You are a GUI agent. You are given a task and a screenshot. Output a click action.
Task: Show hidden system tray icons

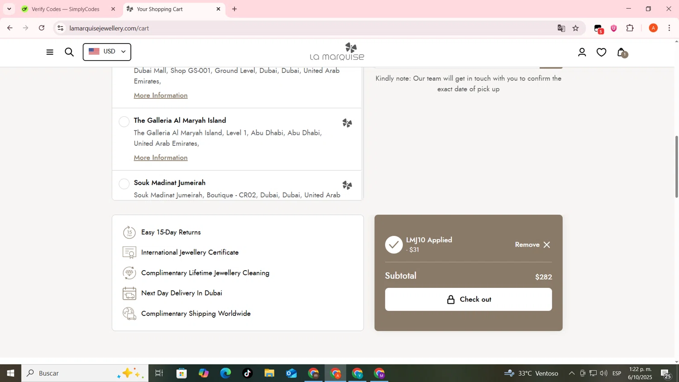coord(572,373)
